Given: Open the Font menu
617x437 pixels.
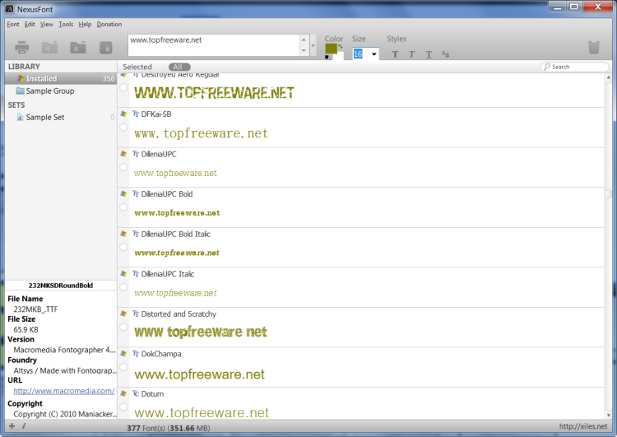Looking at the screenshot, I should (13, 24).
